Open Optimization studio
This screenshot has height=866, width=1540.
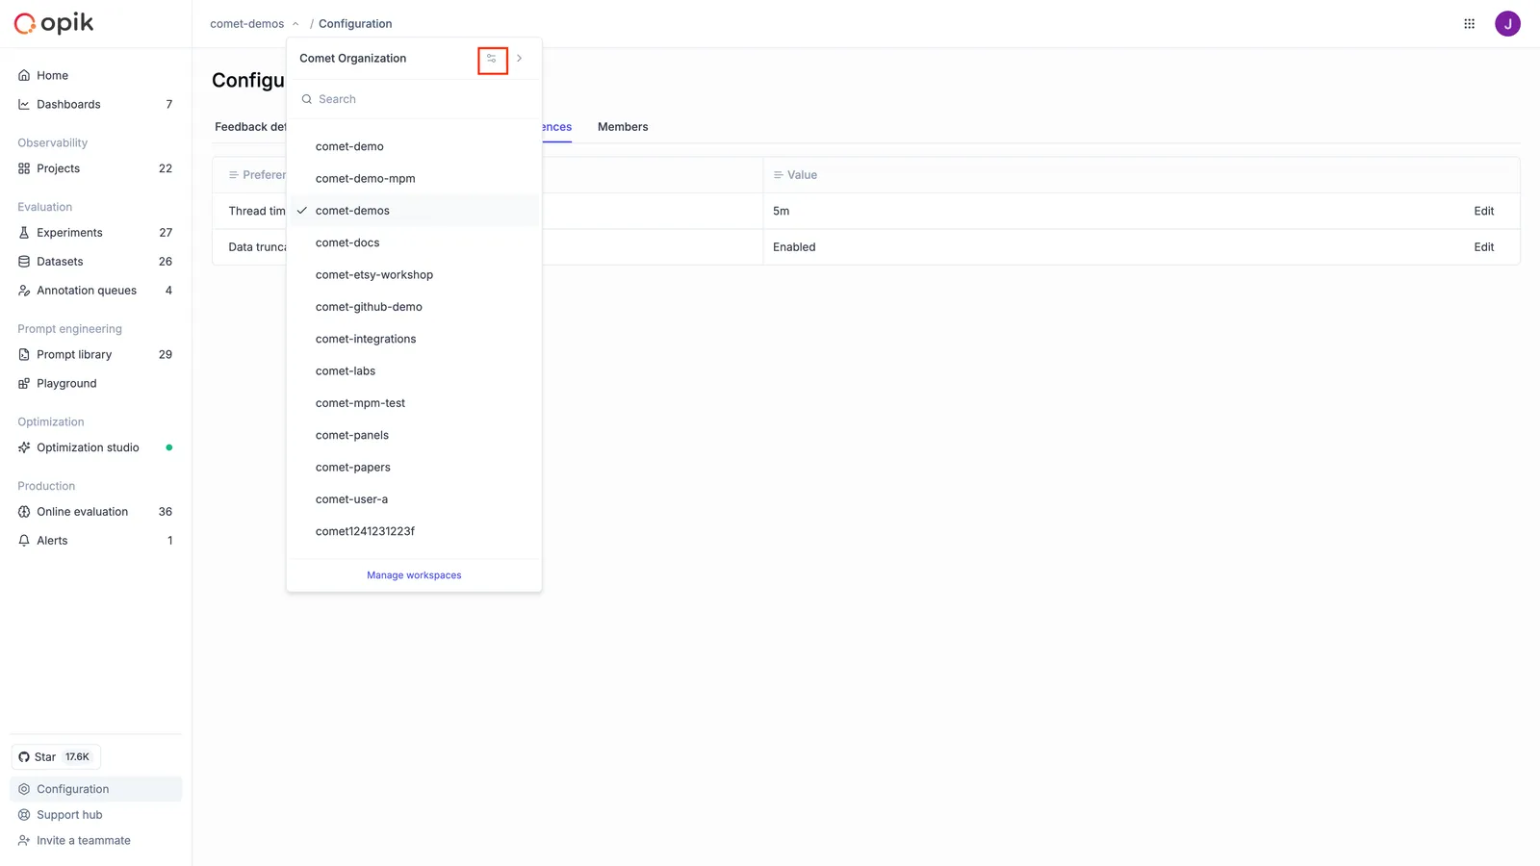tap(95, 447)
